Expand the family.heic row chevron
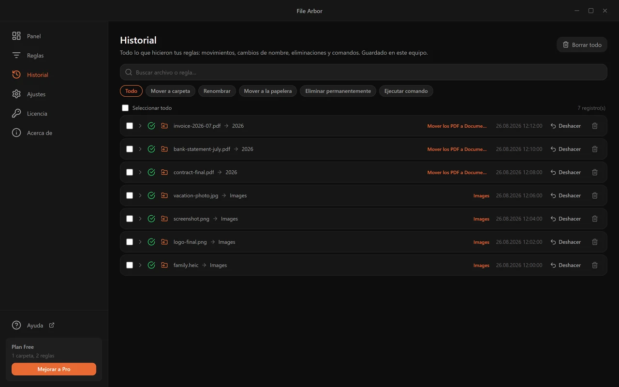619x387 pixels. [140, 265]
